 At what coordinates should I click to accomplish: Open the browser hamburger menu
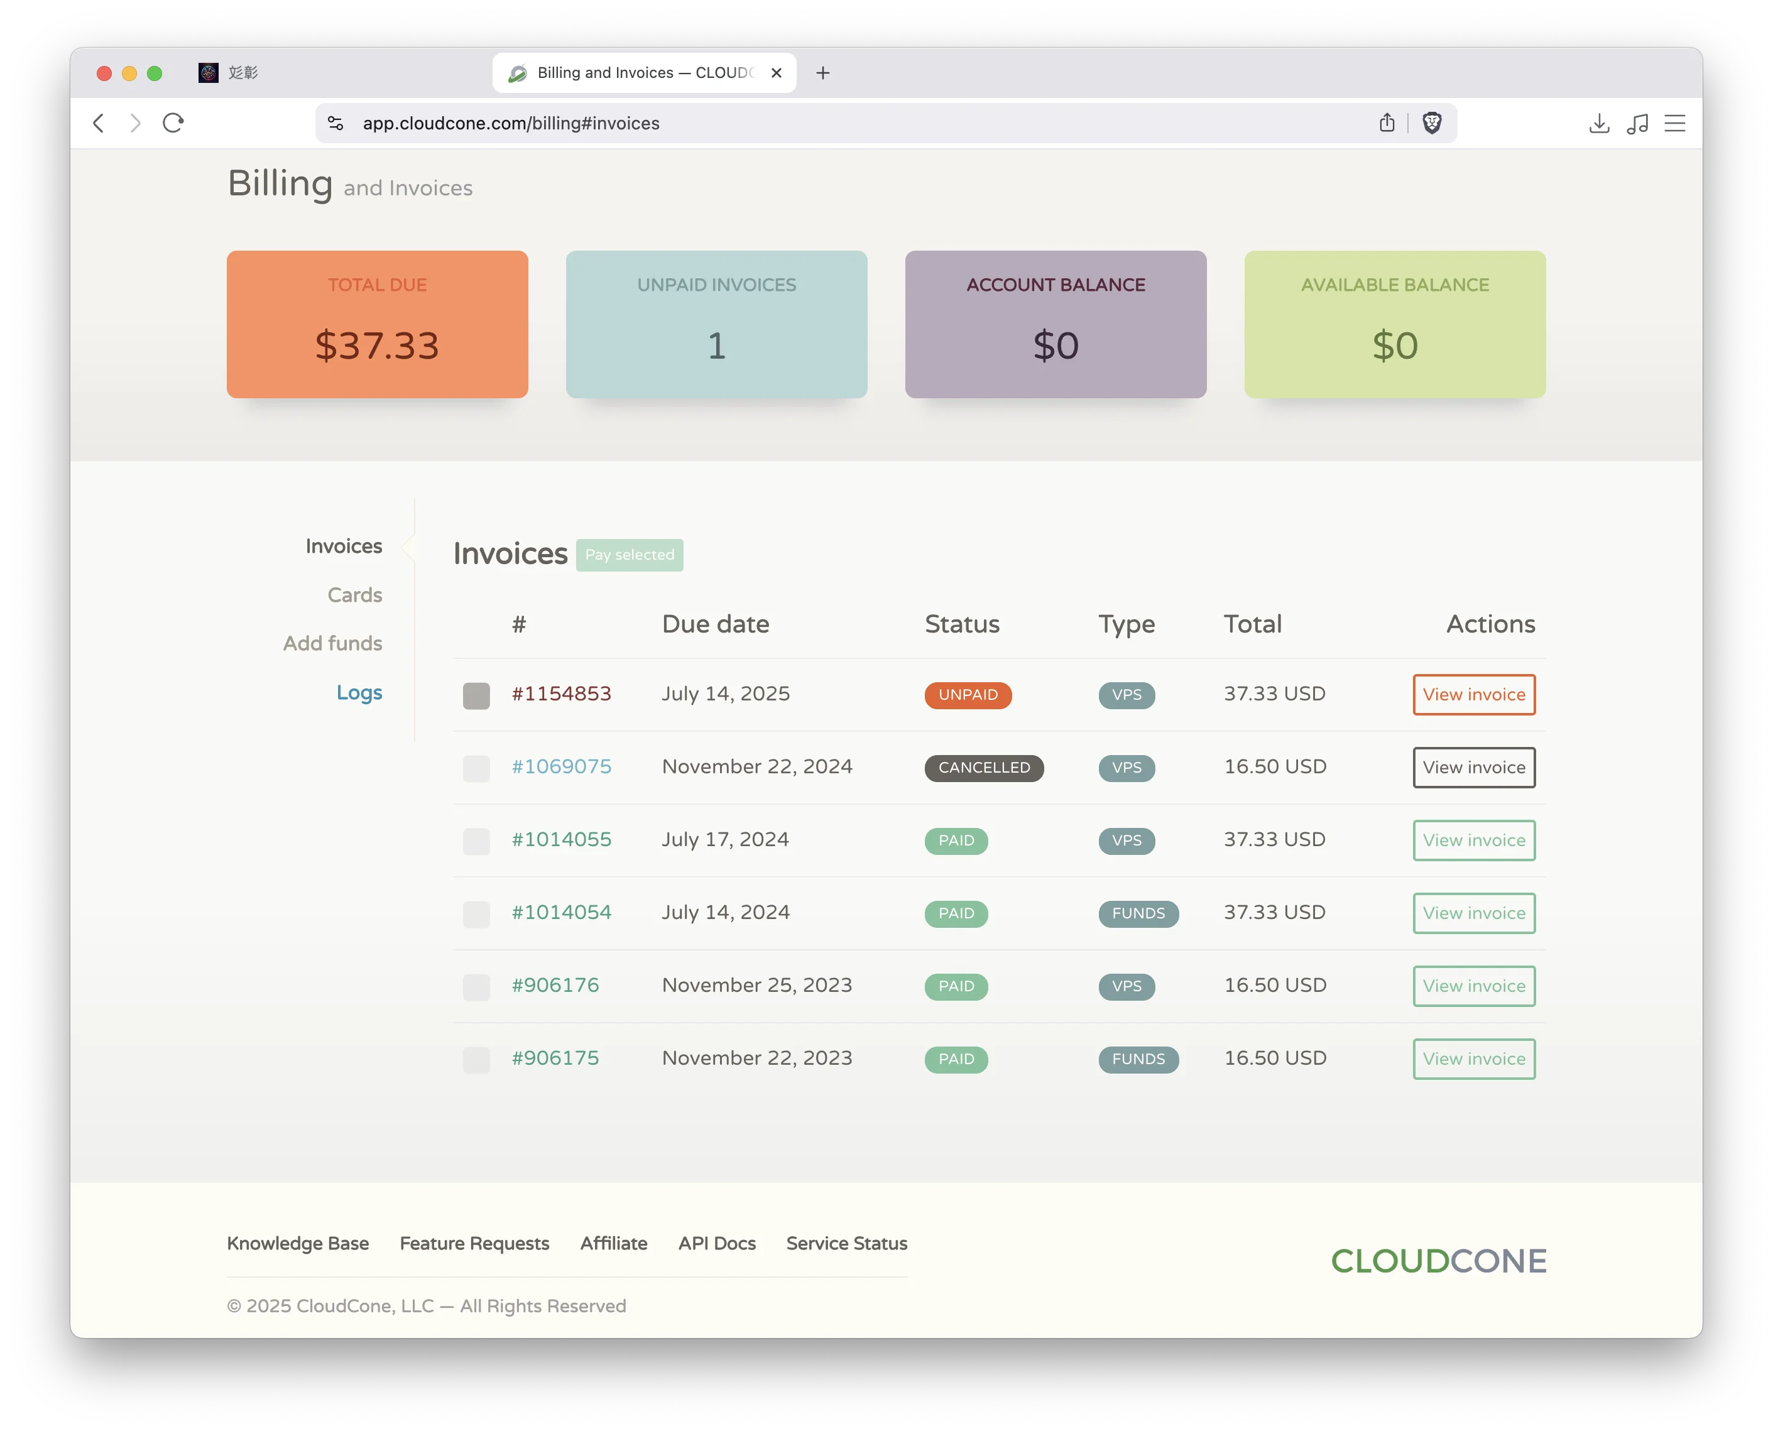pos(1675,124)
